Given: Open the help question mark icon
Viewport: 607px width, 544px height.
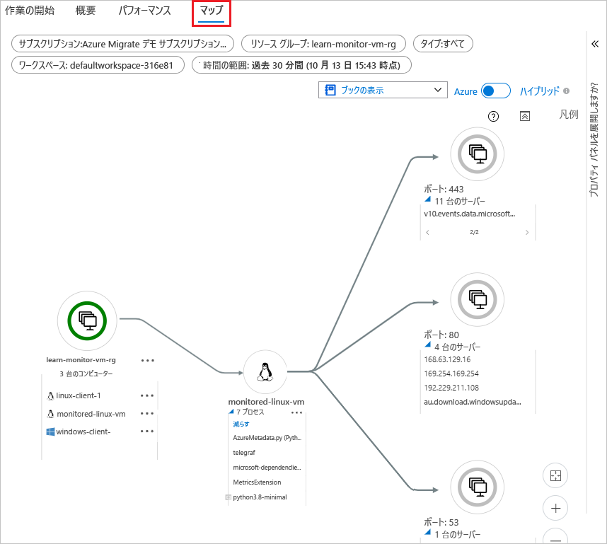Looking at the screenshot, I should click(494, 117).
